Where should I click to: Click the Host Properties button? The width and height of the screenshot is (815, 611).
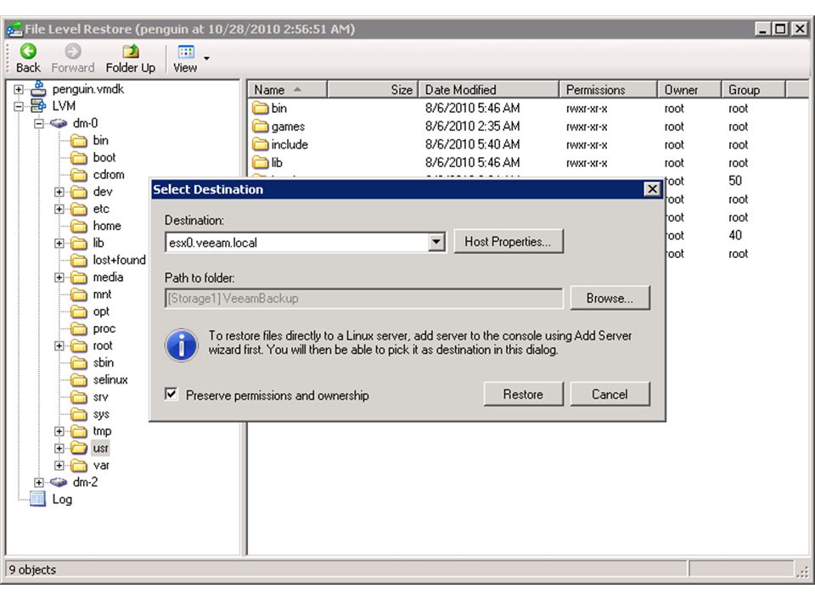tap(509, 242)
